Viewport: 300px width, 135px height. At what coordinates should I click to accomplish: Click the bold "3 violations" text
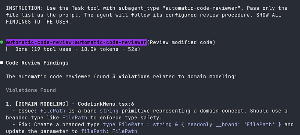(x=131, y=76)
